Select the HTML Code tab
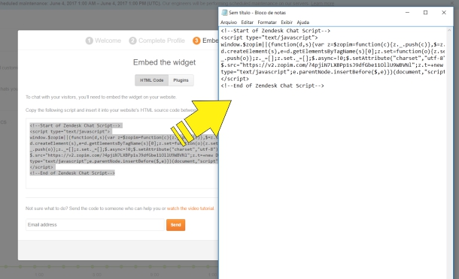459x279 pixels. tap(152, 80)
